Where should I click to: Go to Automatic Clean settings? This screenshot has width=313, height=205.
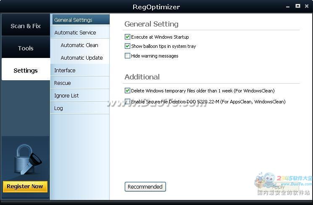click(x=80, y=45)
